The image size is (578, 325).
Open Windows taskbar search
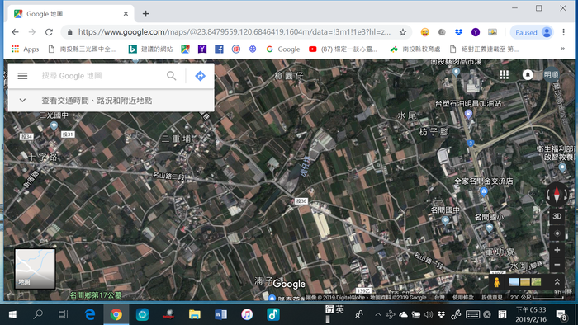(38, 315)
